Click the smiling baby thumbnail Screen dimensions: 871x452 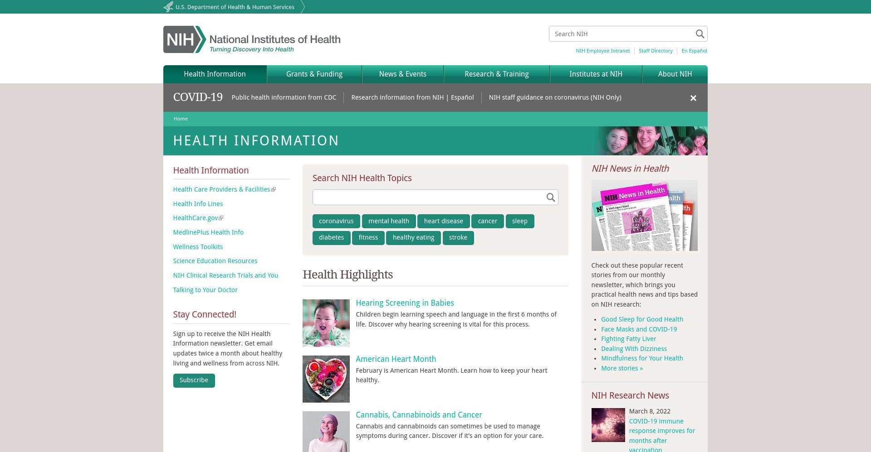click(326, 323)
